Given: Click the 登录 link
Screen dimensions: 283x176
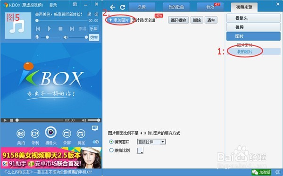Looking at the screenshot, I should point(53,5).
